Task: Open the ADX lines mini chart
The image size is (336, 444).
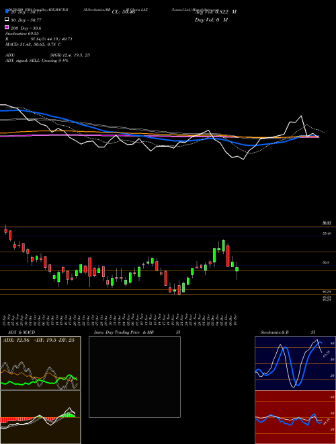Action: 40,363
